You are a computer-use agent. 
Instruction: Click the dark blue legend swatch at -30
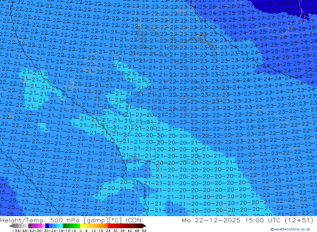tap(47, 226)
